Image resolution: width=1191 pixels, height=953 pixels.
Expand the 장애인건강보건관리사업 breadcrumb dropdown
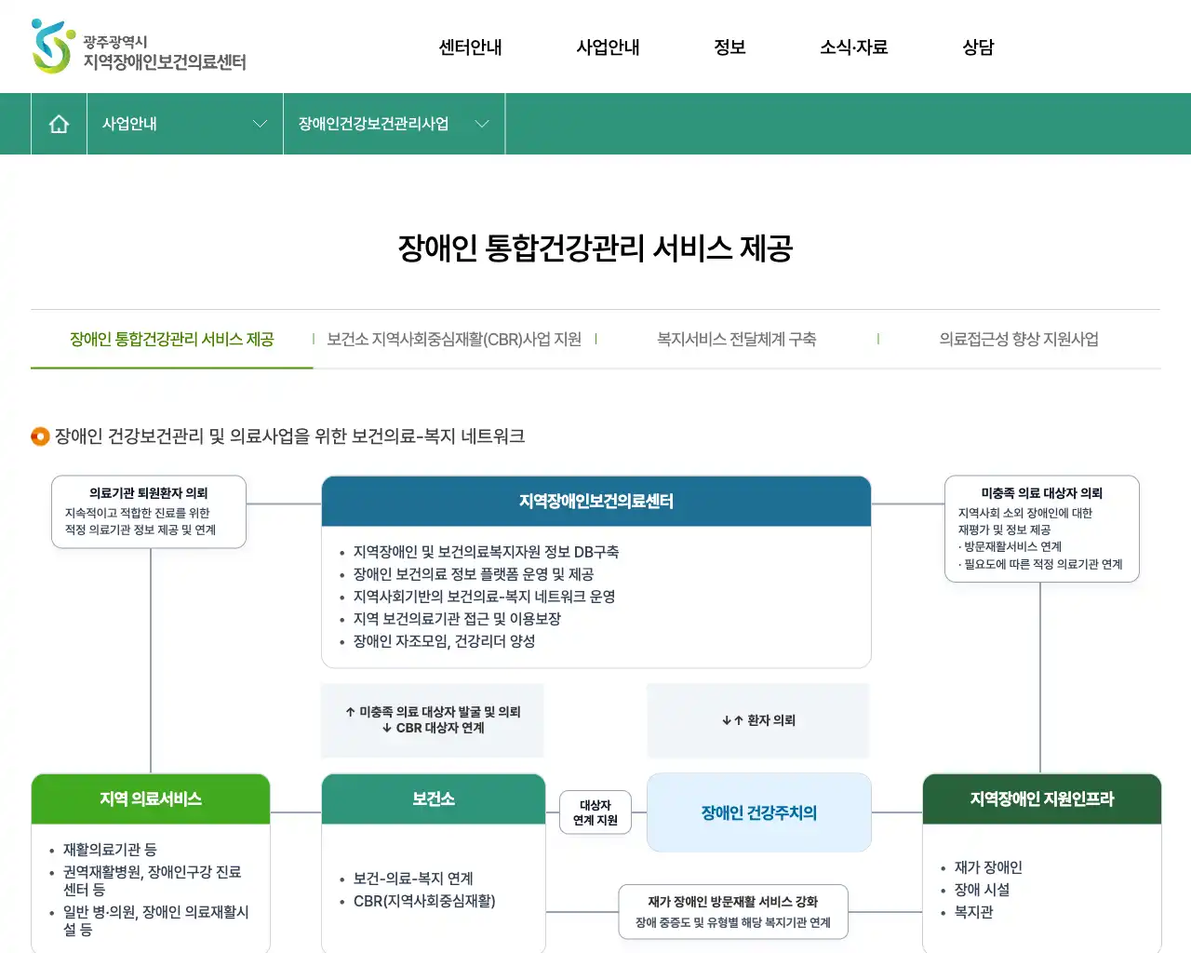(x=394, y=124)
